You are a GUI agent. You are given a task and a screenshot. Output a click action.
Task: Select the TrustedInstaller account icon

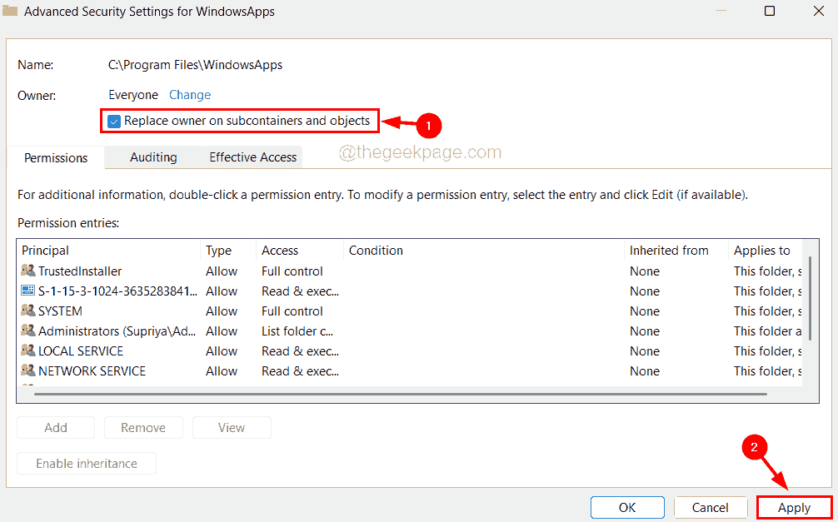pyautogui.click(x=28, y=271)
